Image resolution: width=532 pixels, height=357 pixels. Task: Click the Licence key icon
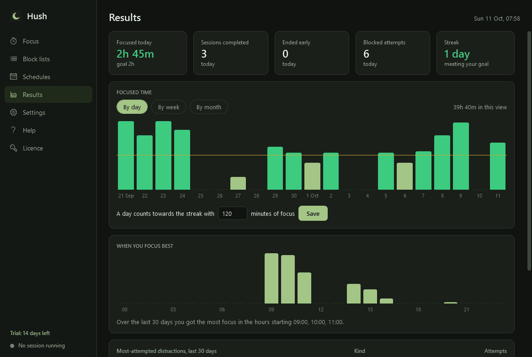(x=14, y=148)
